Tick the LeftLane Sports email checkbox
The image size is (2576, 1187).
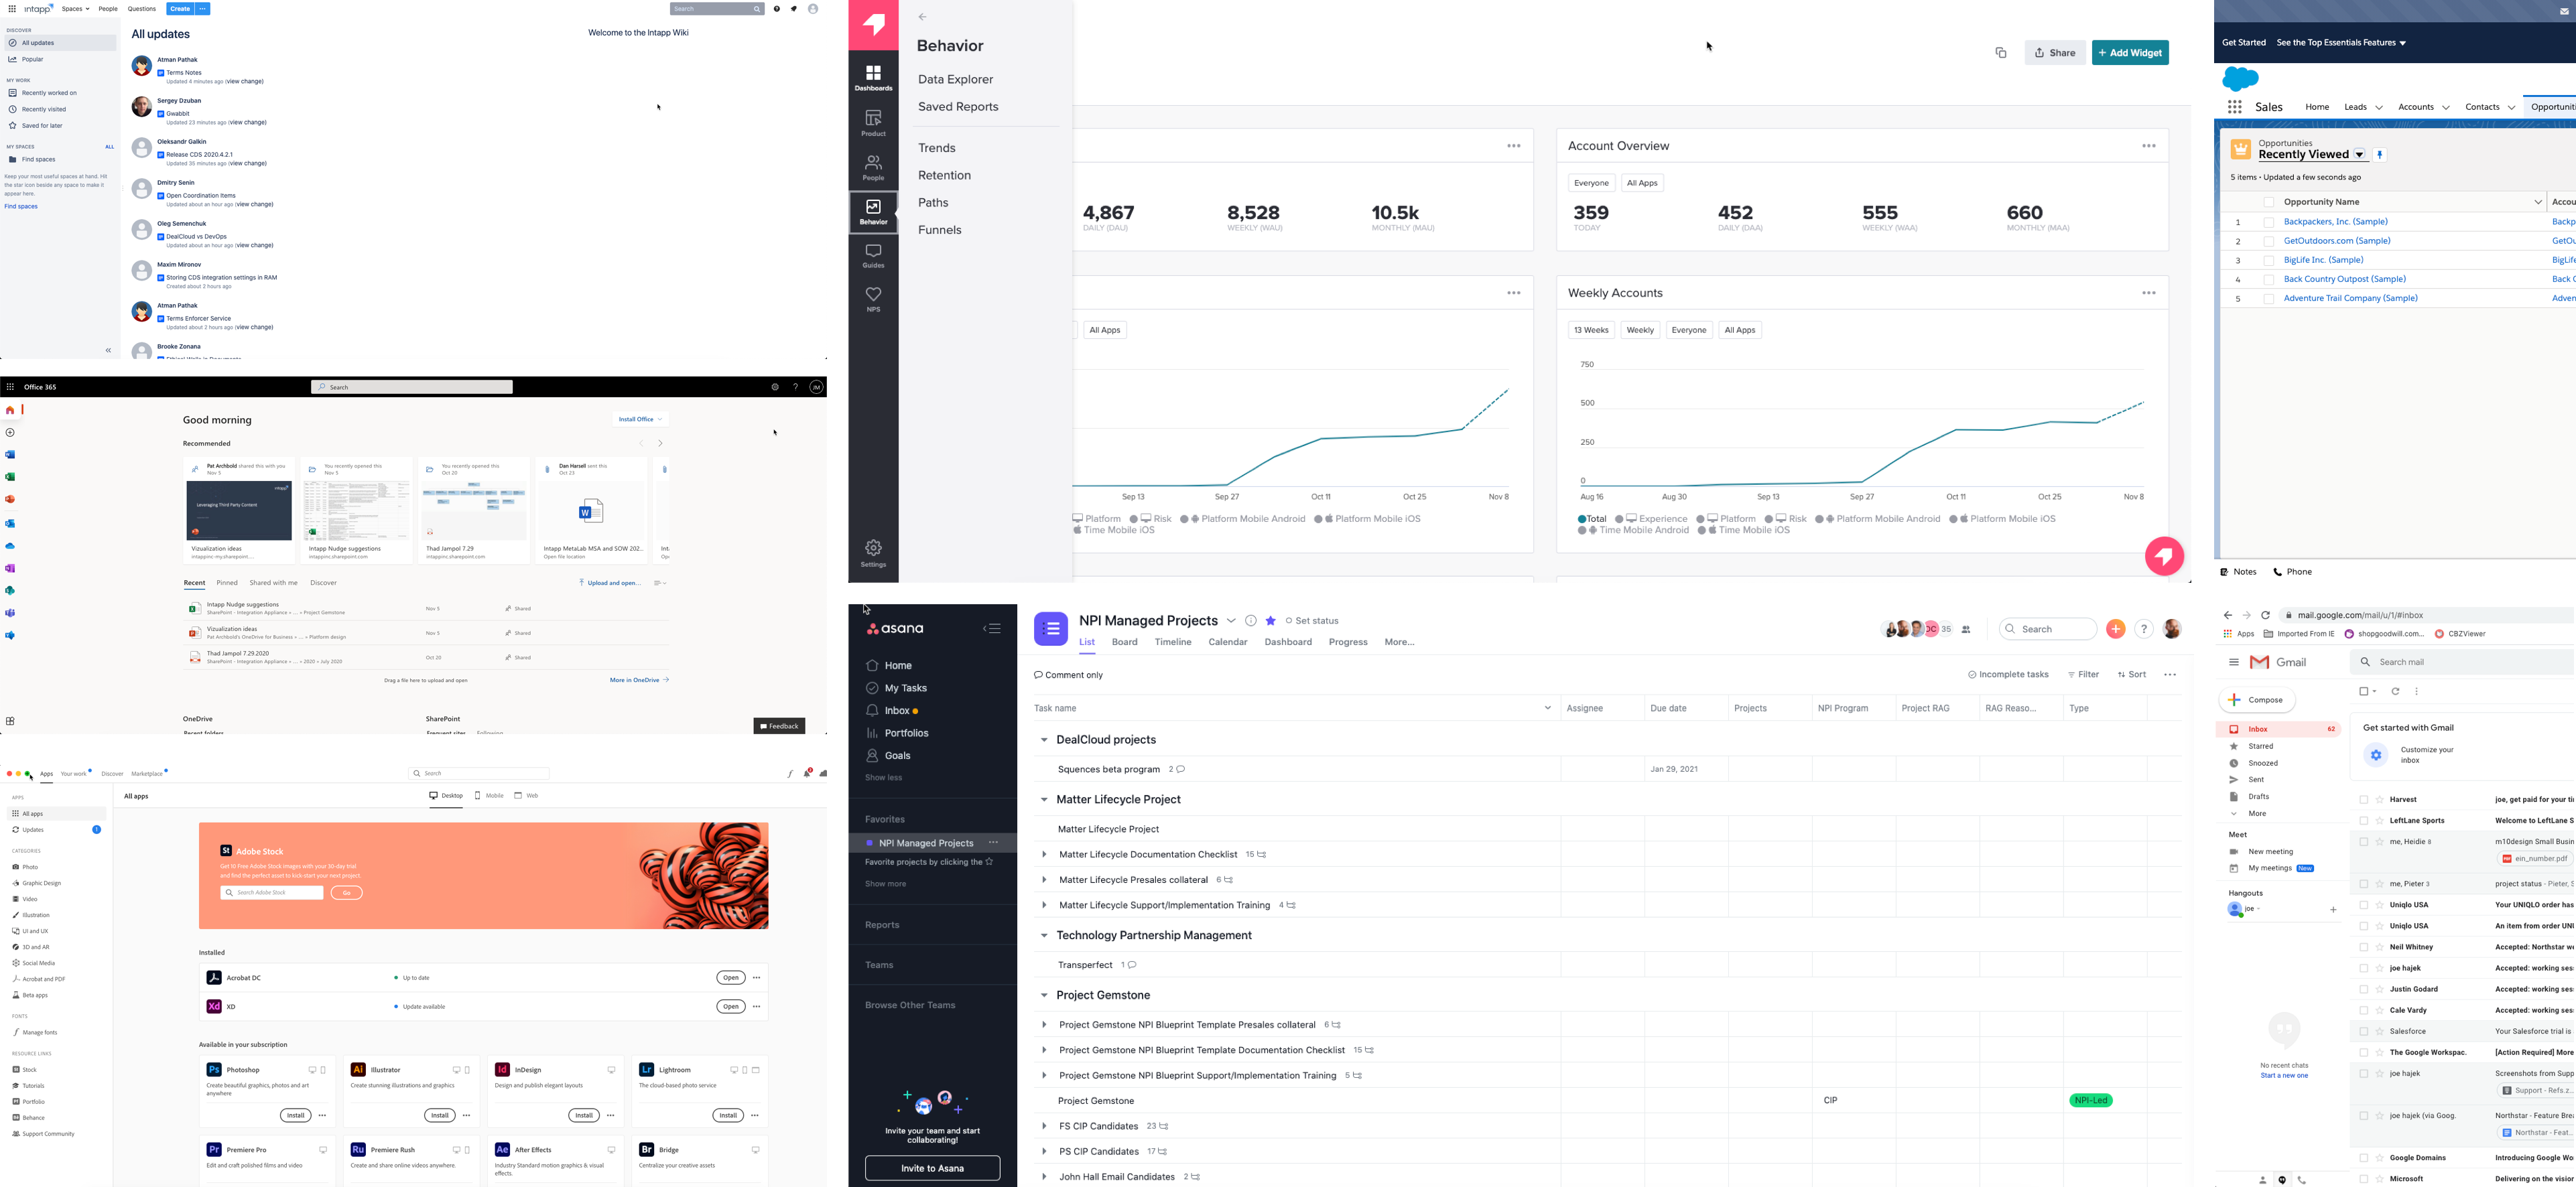[2363, 821]
